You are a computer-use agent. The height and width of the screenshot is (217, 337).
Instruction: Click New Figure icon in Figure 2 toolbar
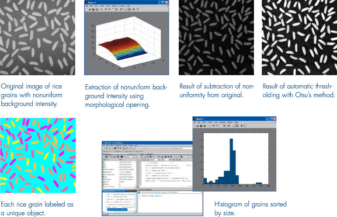pyautogui.click(x=195, y=126)
